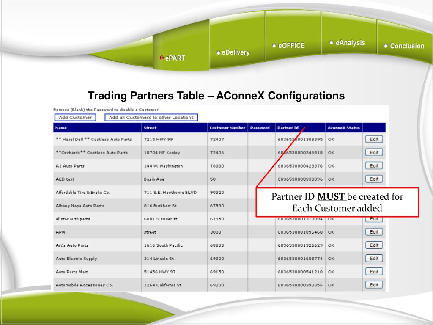Select partner ID 6036530001326629

[x=300, y=245]
